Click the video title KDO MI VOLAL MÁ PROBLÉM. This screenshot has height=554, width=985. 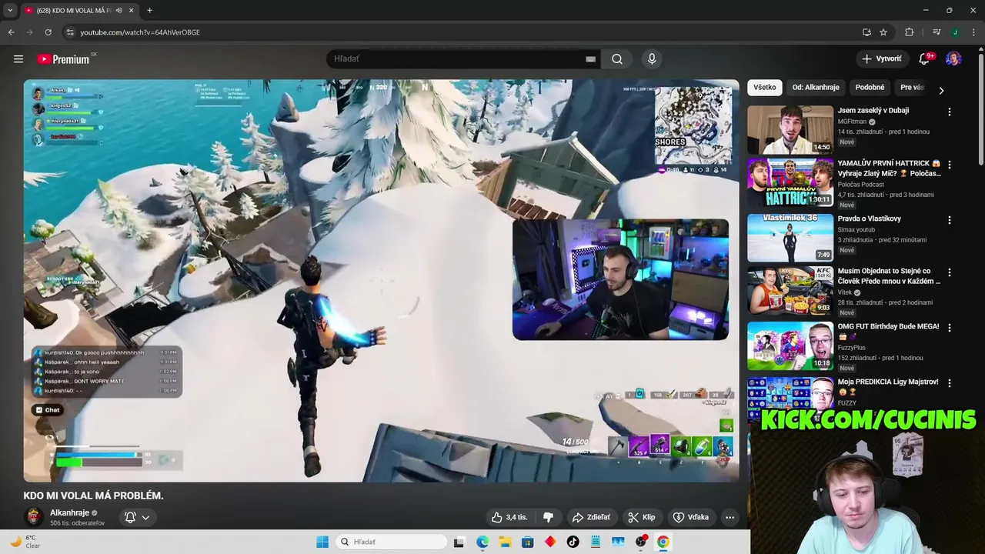coord(93,496)
